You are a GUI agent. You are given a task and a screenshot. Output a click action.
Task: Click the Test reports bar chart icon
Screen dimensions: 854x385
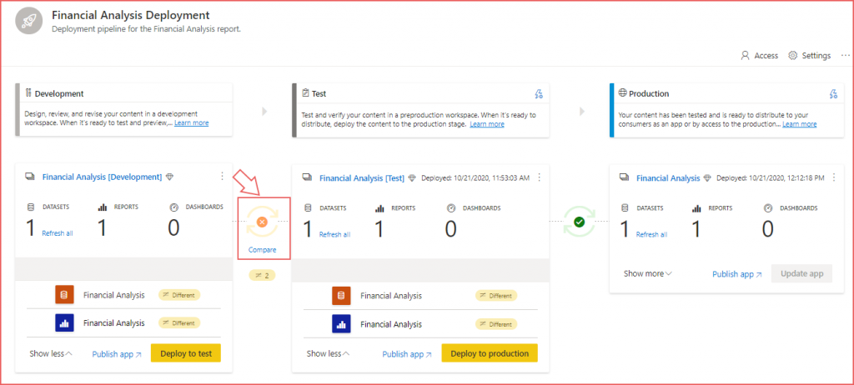click(379, 208)
